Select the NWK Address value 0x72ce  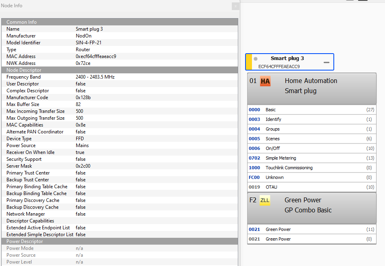83,63
